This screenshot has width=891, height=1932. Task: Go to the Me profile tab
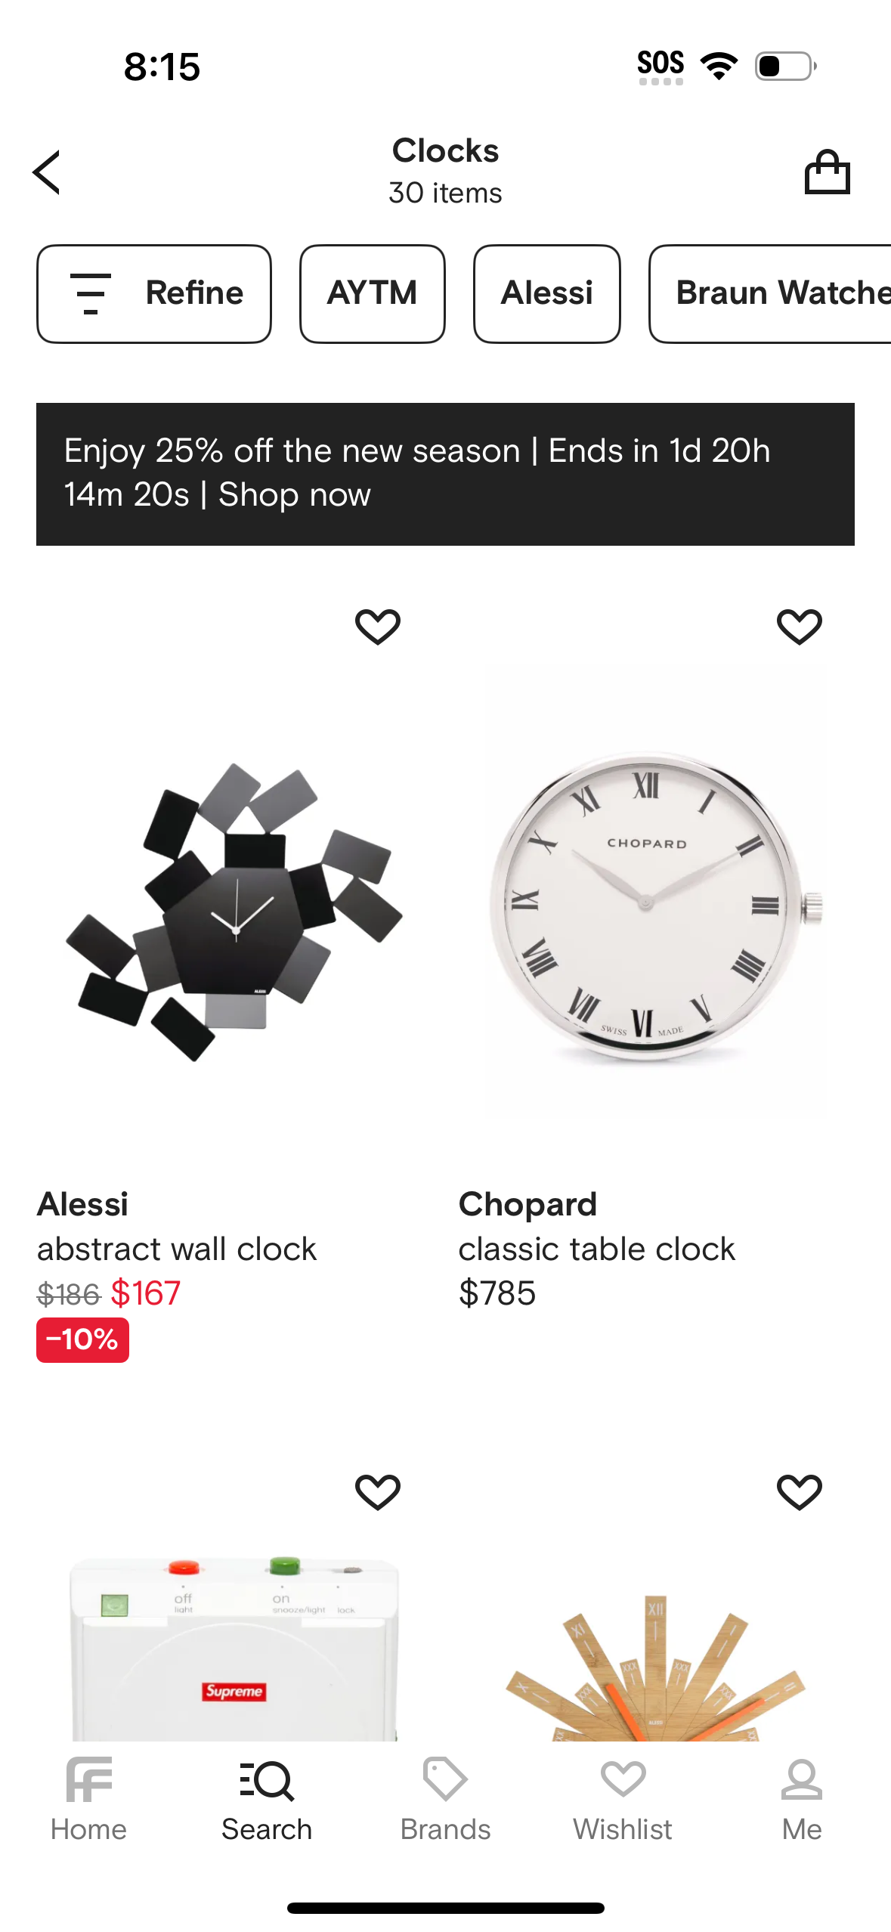tap(801, 1799)
